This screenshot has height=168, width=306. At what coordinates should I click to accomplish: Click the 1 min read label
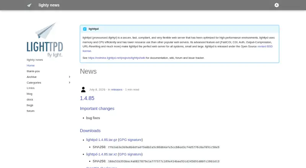[132, 89]
